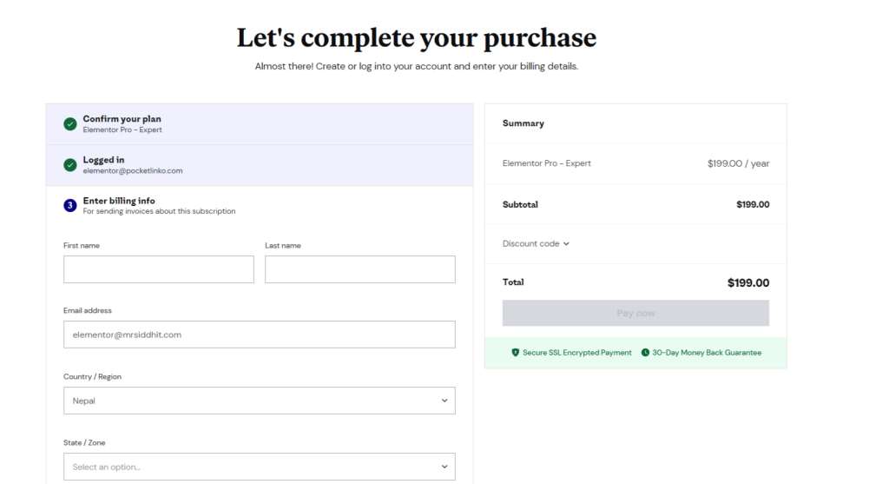Open the Country / Region dropdown showing Nepal
The width and height of the screenshot is (889, 484).
tap(259, 401)
